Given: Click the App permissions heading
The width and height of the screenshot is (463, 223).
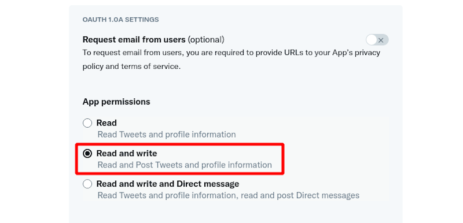Looking at the screenshot, I should [x=116, y=102].
